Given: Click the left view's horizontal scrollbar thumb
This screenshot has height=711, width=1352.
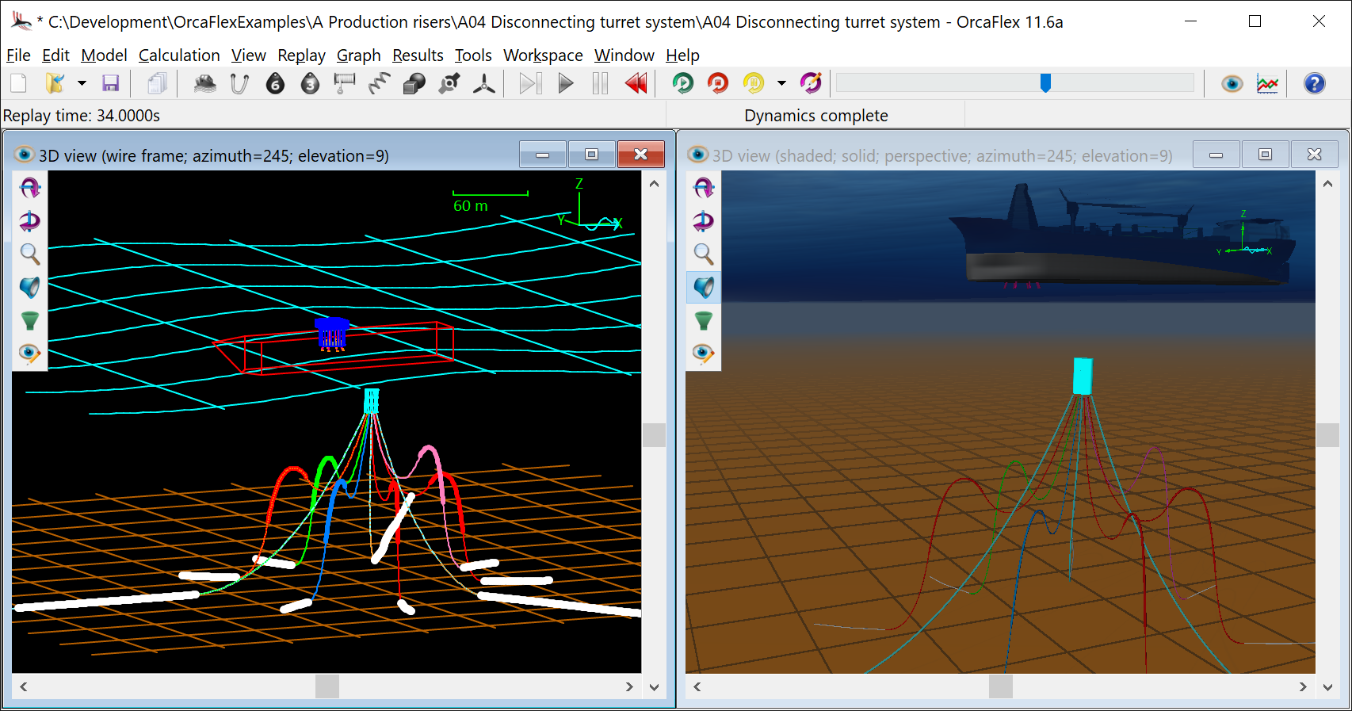Looking at the screenshot, I should tap(327, 686).
